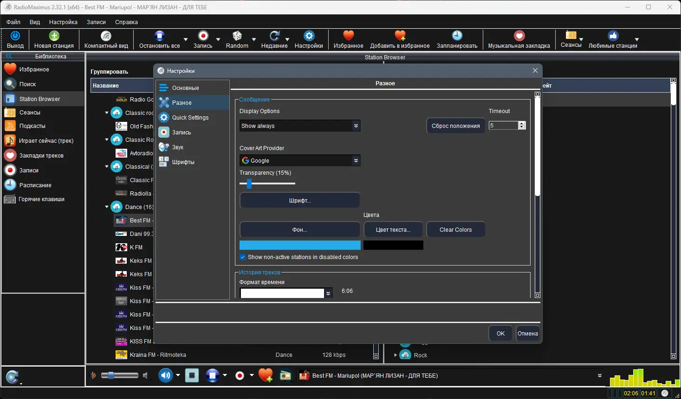The image size is (681, 399).
Task: Open the Справка menu
Action: [126, 22]
